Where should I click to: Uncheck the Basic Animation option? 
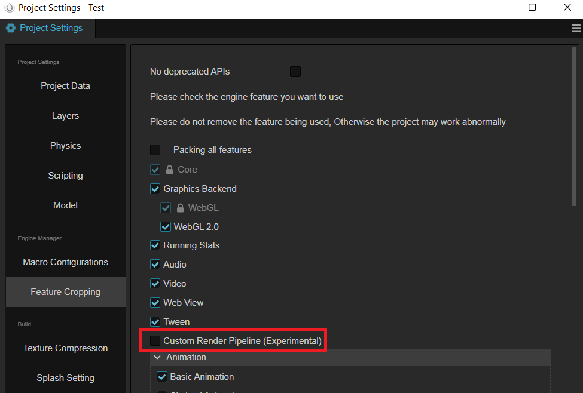tap(161, 377)
